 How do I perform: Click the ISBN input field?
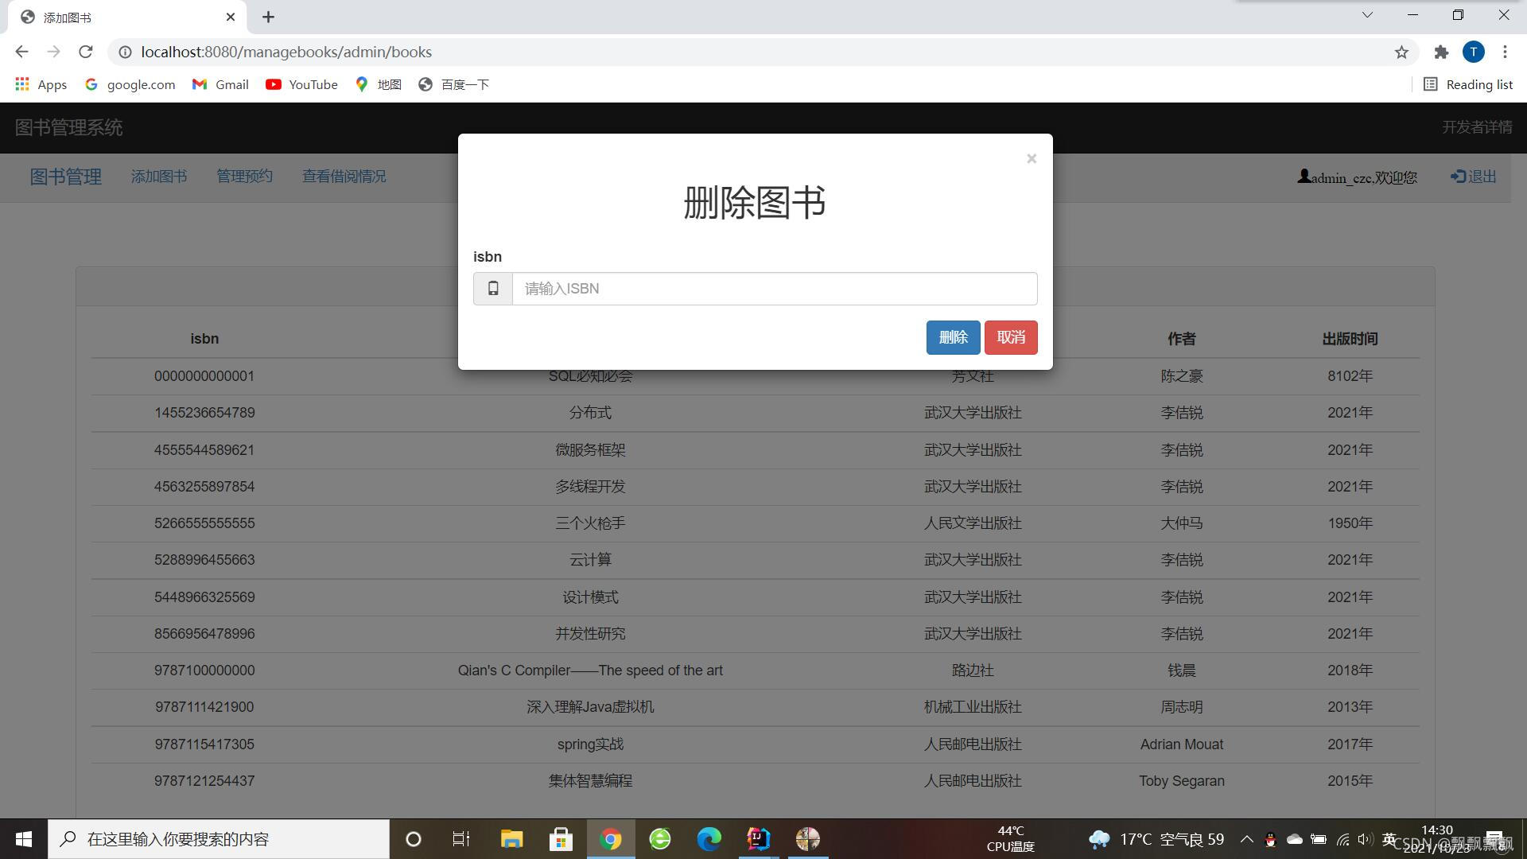(x=774, y=289)
